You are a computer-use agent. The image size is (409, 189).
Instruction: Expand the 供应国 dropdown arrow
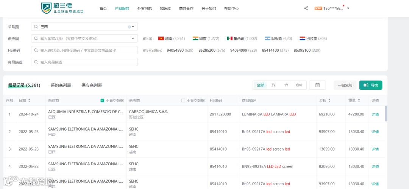coord(133,38)
